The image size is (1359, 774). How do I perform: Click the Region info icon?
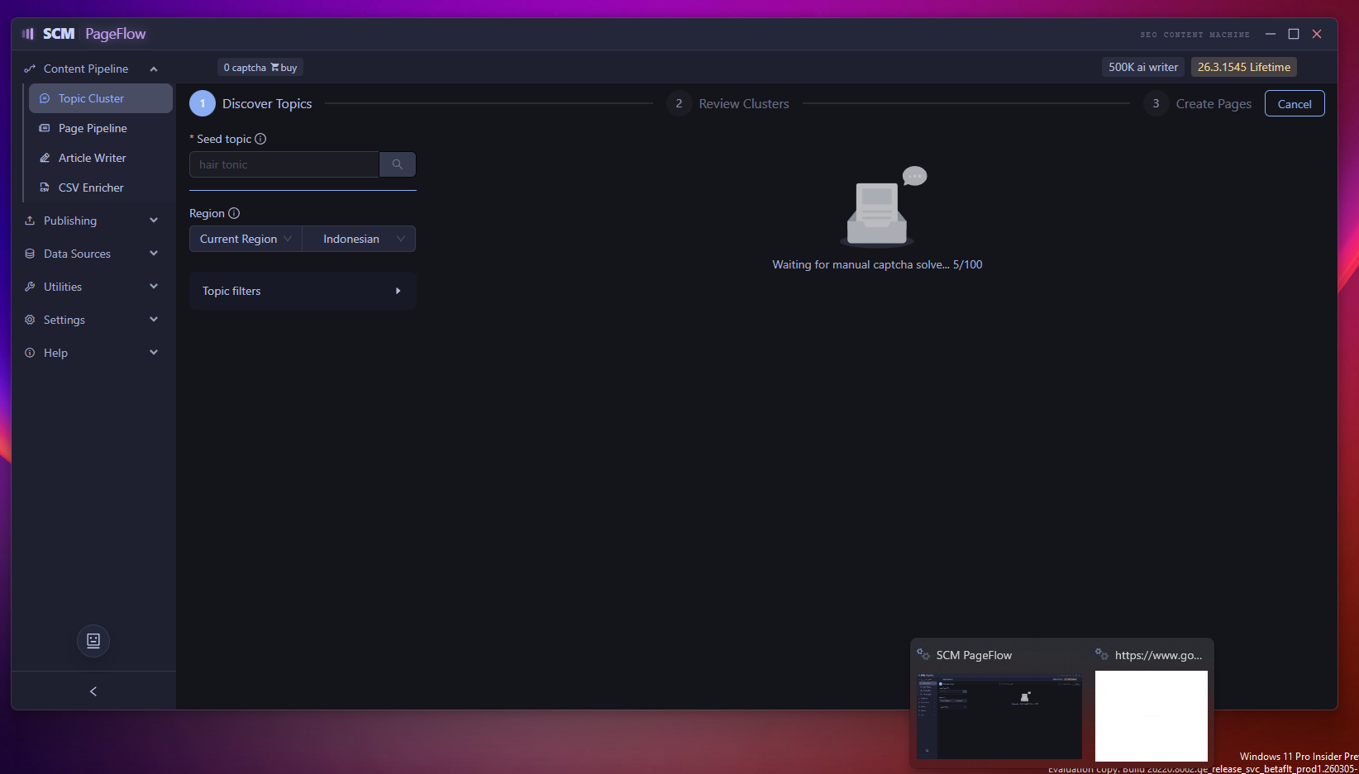click(234, 213)
